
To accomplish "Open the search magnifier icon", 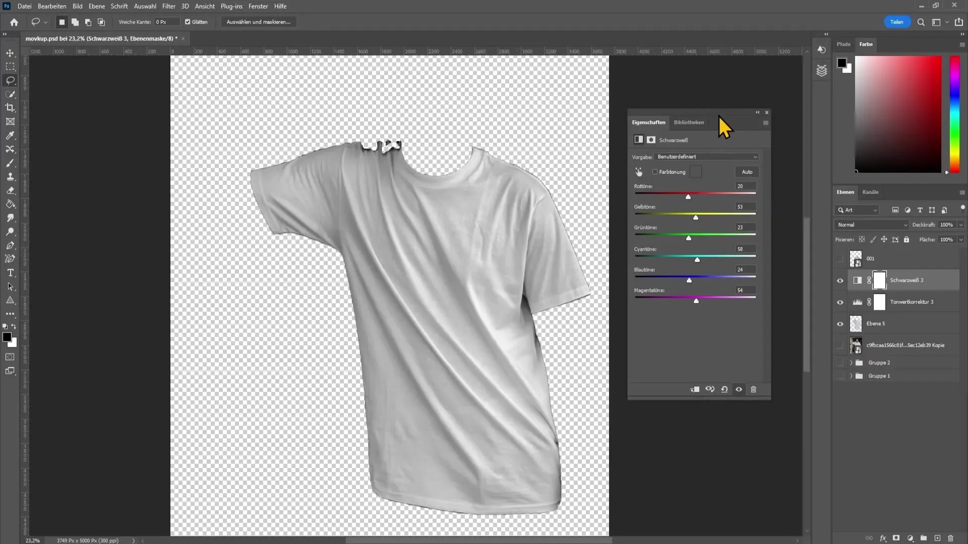I will [921, 22].
